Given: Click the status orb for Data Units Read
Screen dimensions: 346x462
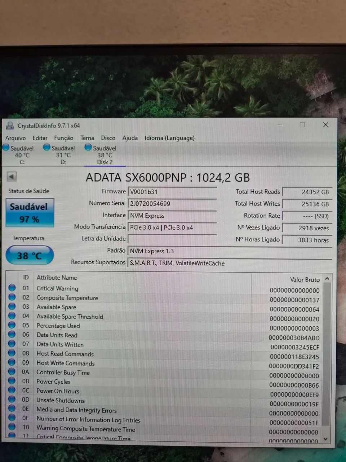Looking at the screenshot, I should 12,334.
